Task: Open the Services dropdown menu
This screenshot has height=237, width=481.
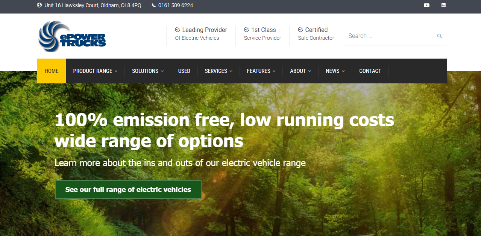Action: pyautogui.click(x=218, y=71)
